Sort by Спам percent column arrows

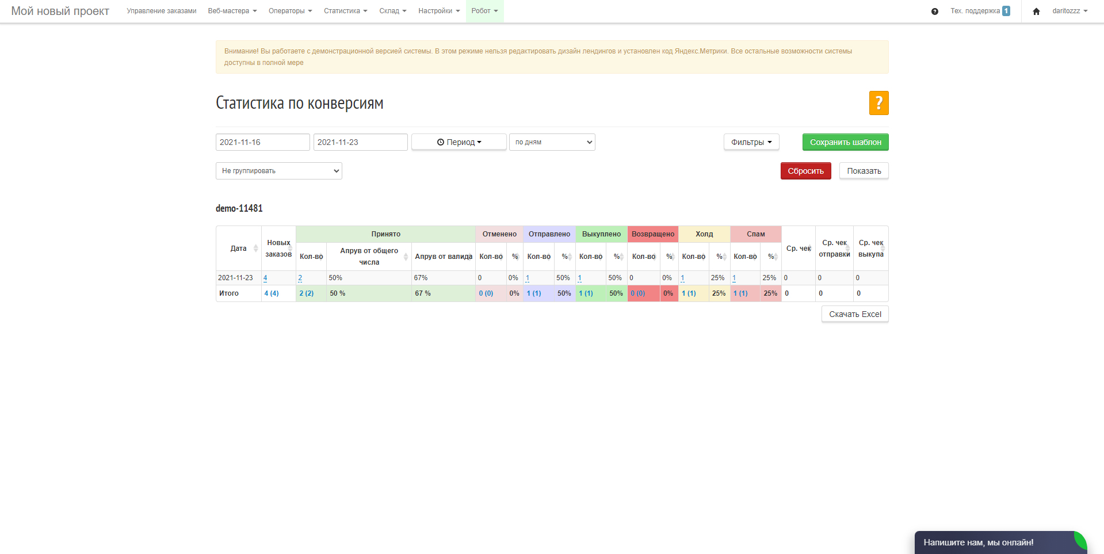click(x=776, y=257)
